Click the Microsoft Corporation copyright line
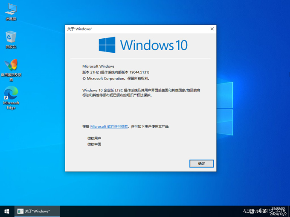The height and width of the screenshot is (217, 290). click(x=116, y=78)
